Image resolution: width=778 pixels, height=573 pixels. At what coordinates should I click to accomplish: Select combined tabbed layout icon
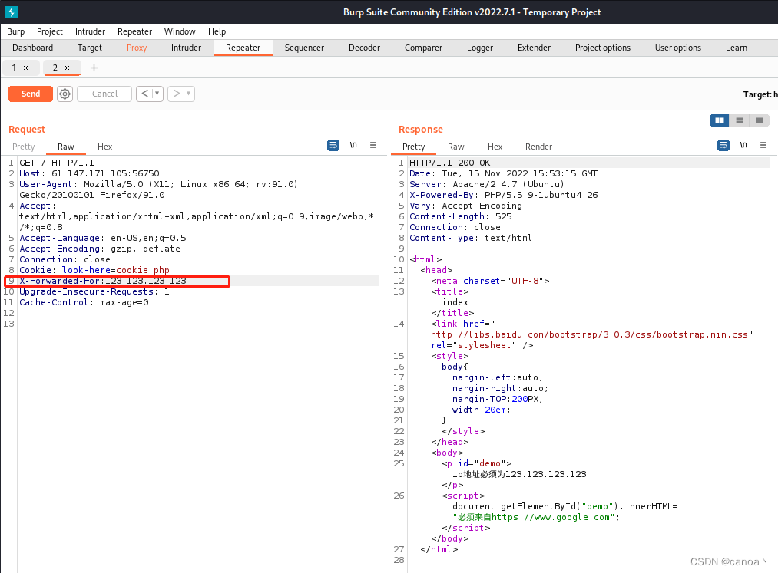[x=759, y=120]
